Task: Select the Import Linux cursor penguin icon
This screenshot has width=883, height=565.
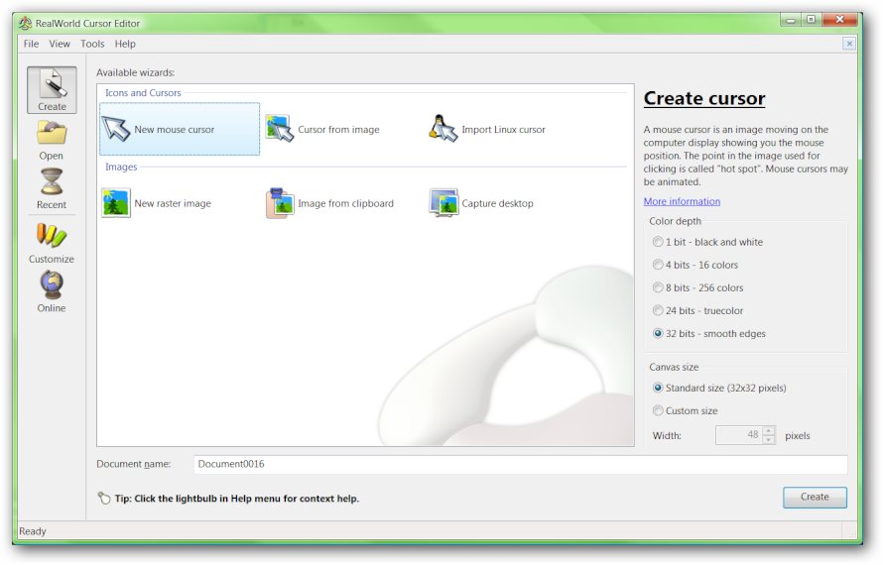Action: (443, 128)
